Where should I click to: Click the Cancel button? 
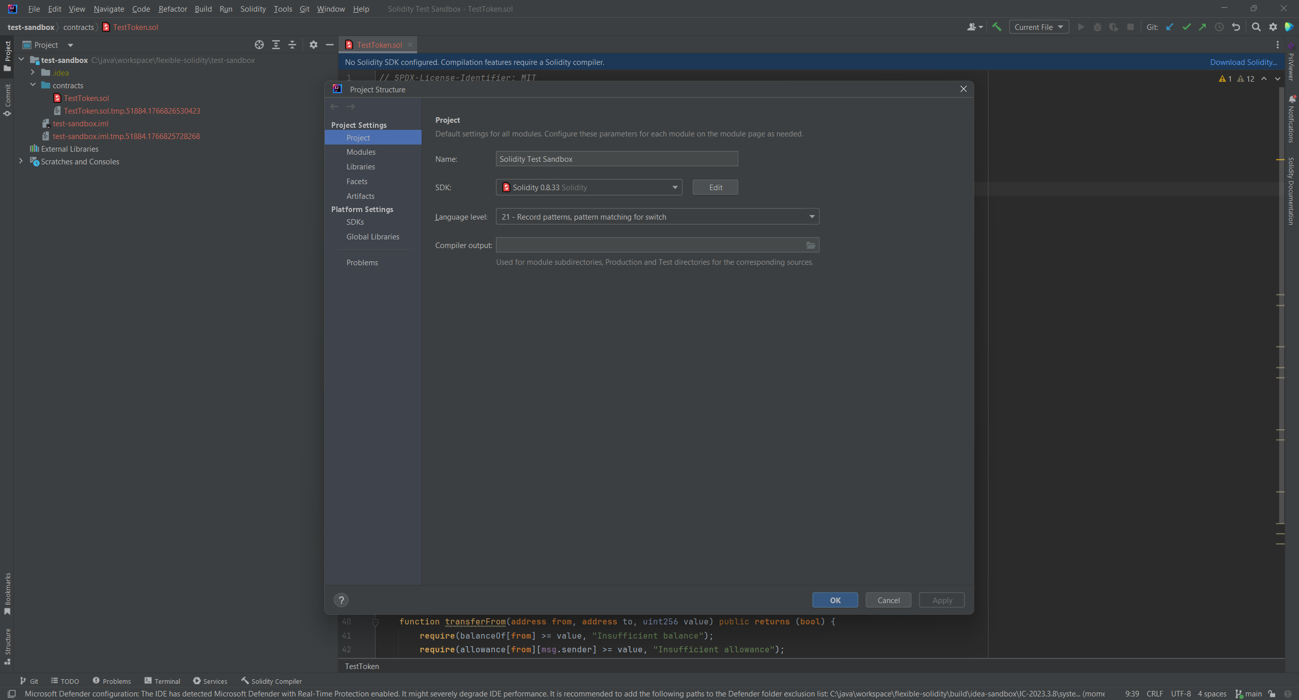click(x=888, y=600)
